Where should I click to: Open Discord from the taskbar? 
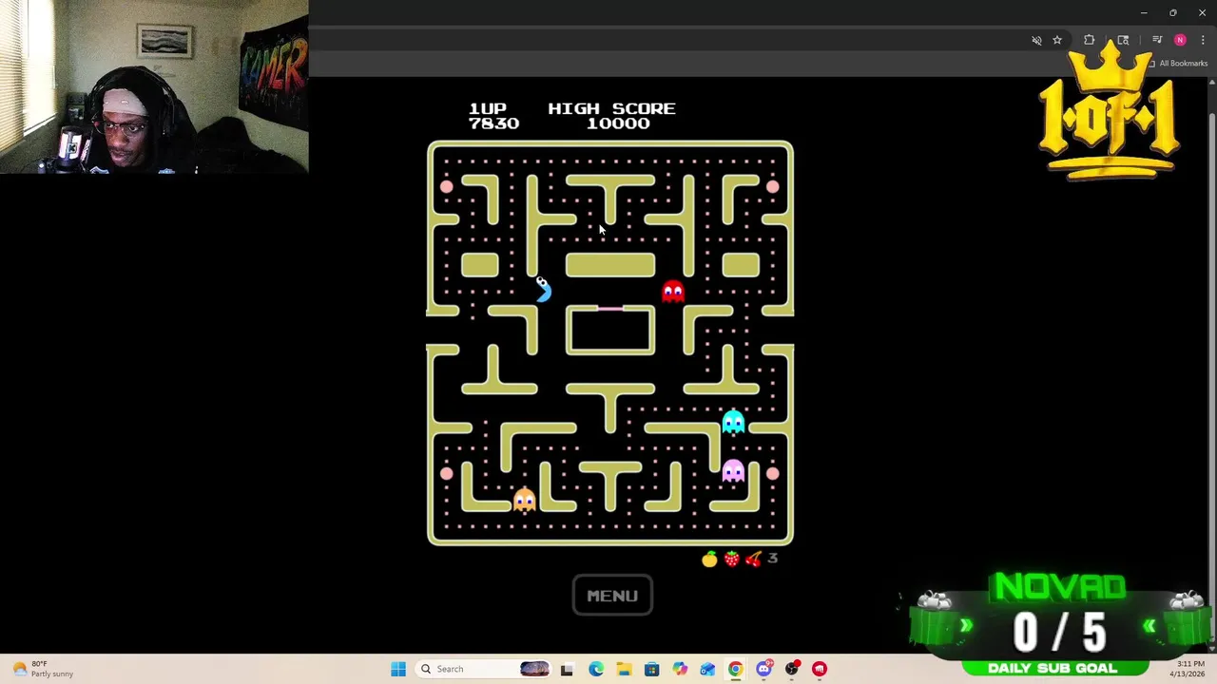pyautogui.click(x=763, y=669)
